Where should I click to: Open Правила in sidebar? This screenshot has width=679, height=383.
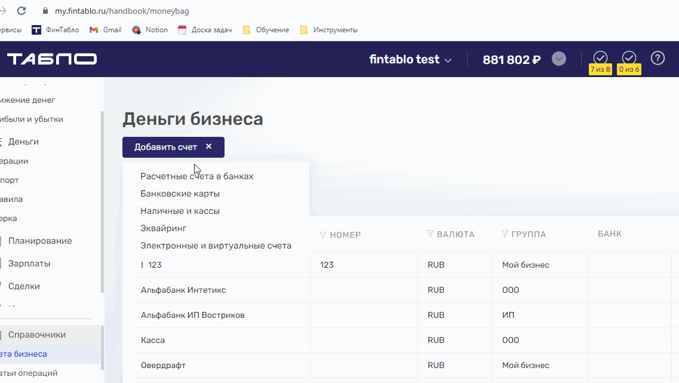[x=11, y=200]
